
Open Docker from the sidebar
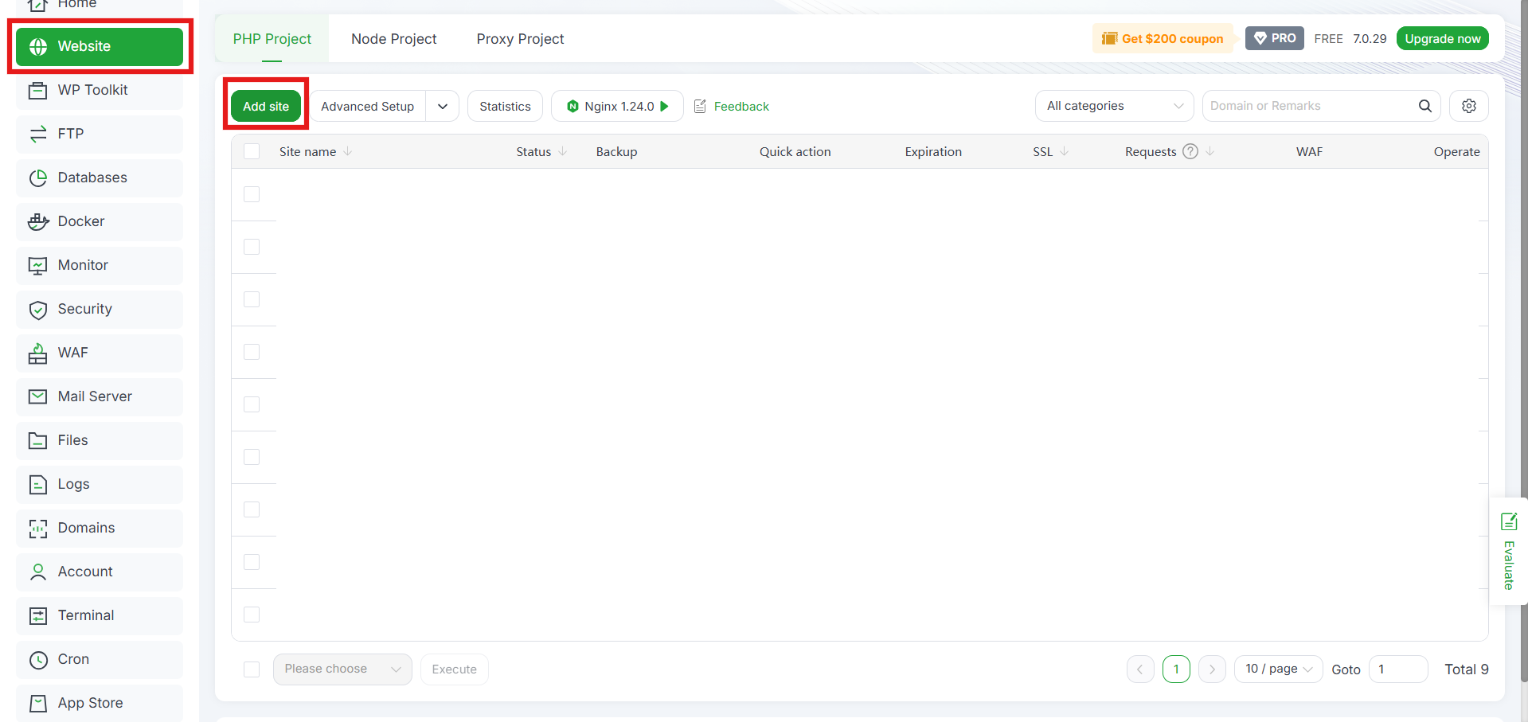tap(100, 221)
